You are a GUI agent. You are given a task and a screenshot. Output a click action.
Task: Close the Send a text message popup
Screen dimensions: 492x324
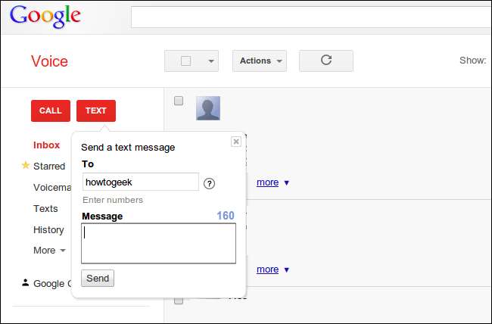click(236, 142)
